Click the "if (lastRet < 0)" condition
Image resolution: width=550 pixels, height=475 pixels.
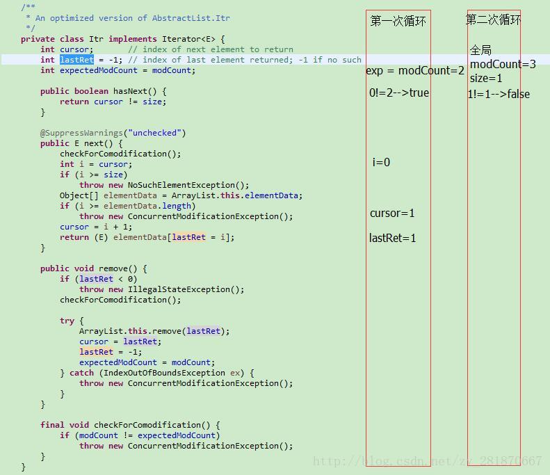[x=98, y=279]
